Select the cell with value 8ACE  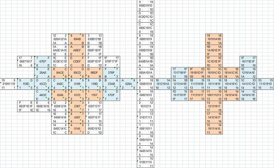point(60,73)
